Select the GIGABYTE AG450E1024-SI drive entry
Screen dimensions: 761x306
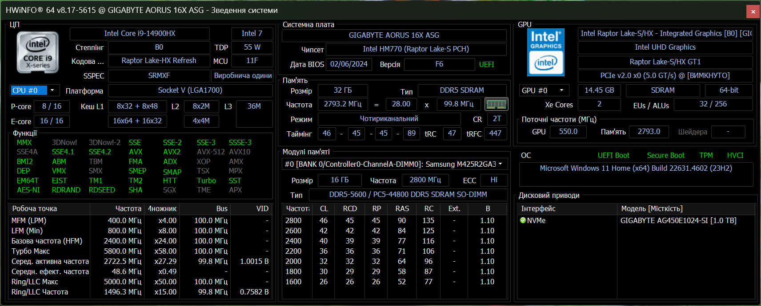pyautogui.click(x=678, y=220)
